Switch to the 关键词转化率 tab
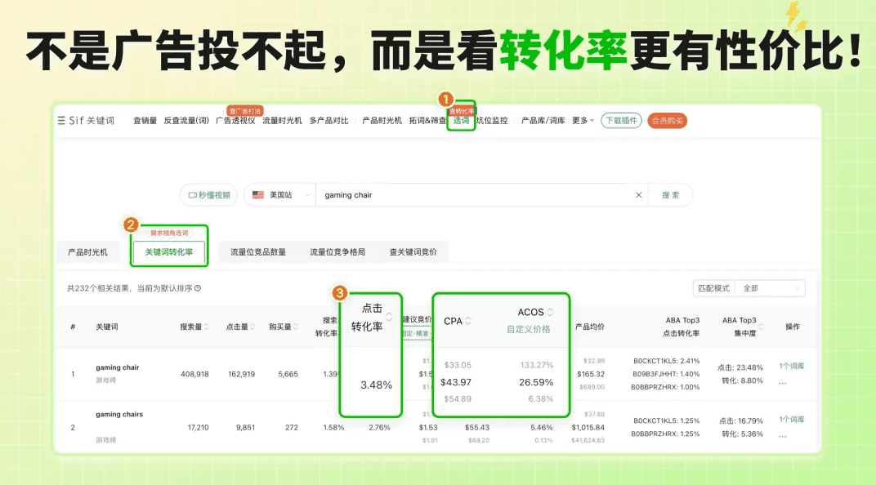 [x=169, y=251]
